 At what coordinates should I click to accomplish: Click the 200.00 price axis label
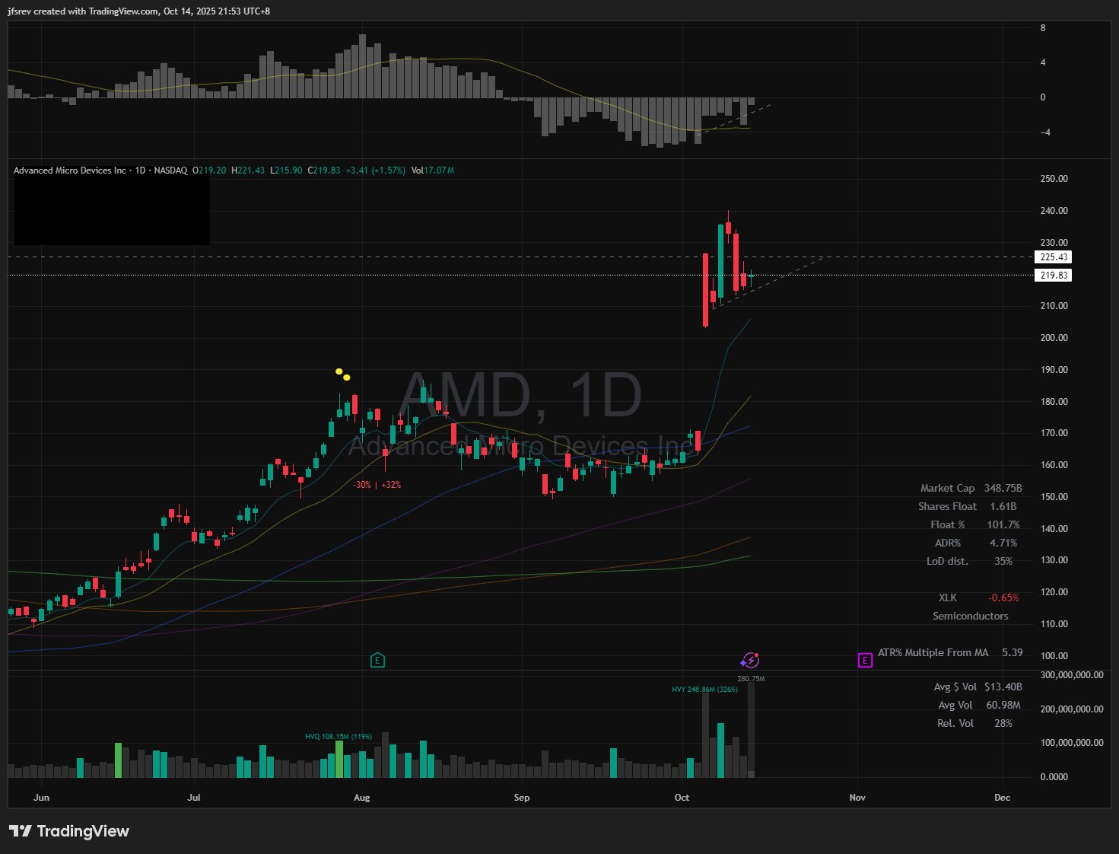(1054, 338)
